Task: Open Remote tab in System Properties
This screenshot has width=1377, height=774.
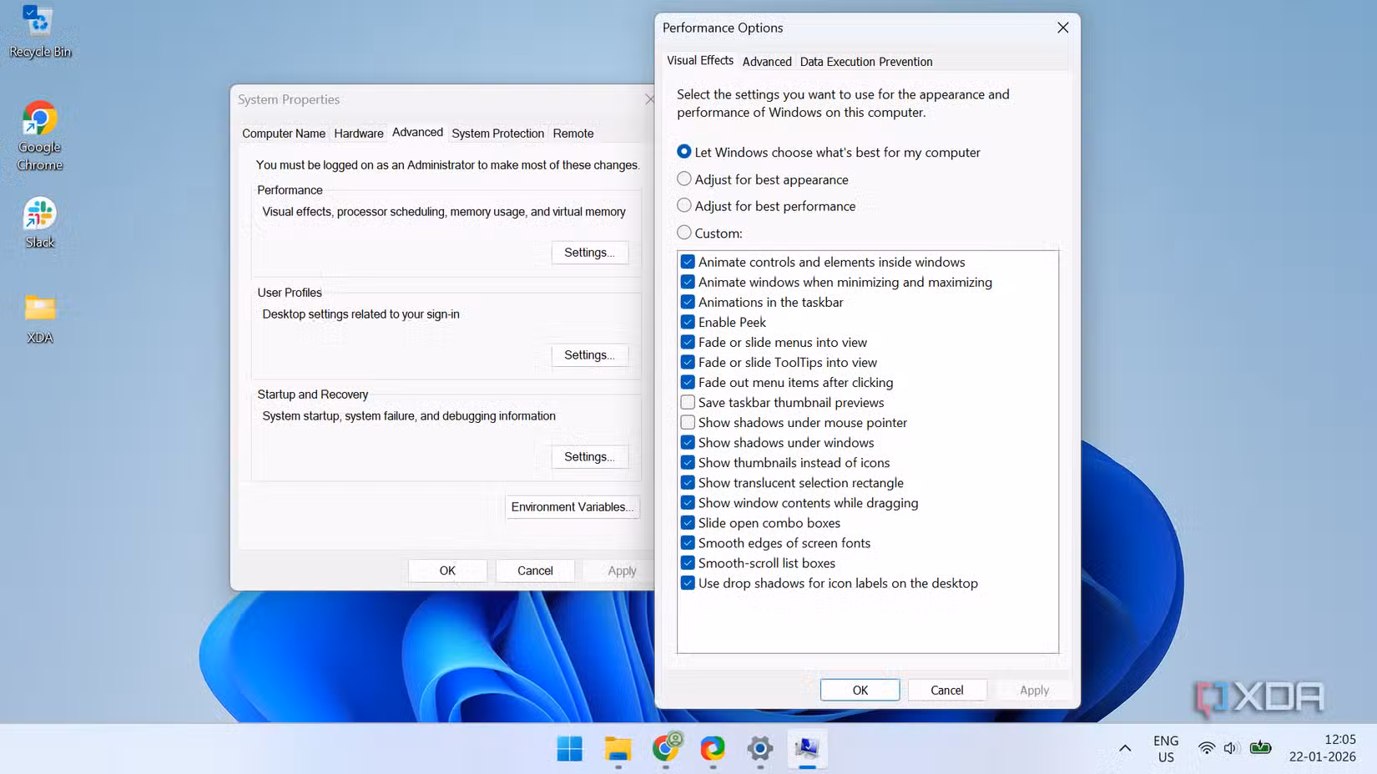Action: [x=573, y=133]
